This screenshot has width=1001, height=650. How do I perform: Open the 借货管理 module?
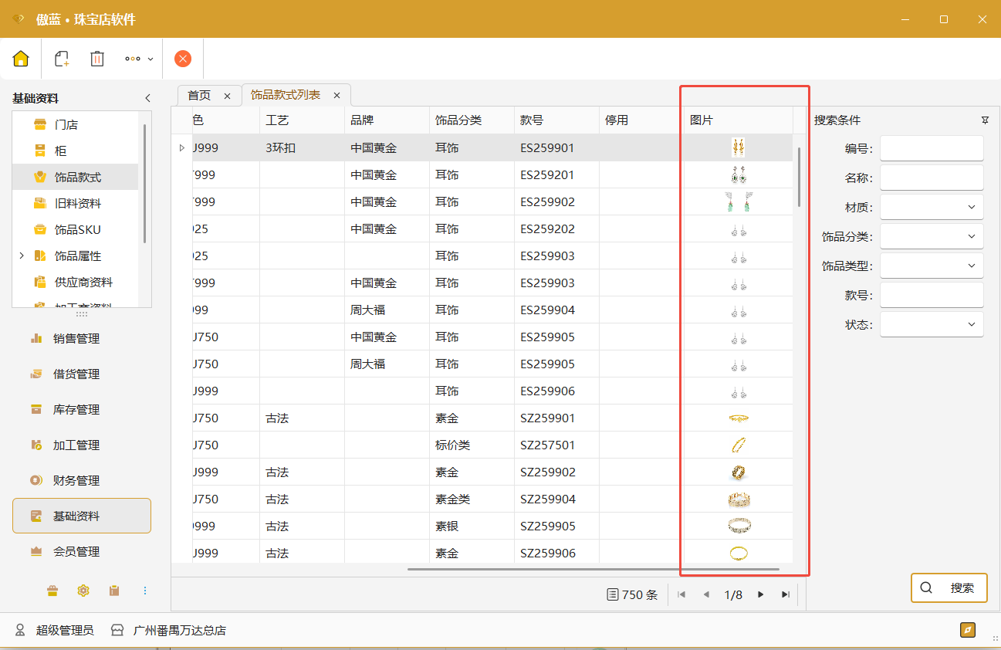(82, 374)
